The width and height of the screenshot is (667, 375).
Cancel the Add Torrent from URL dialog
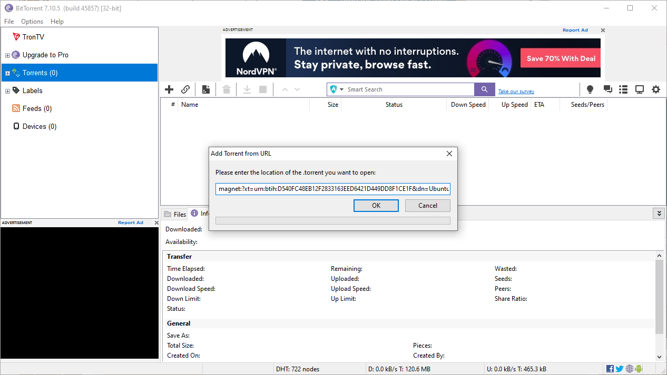point(427,206)
